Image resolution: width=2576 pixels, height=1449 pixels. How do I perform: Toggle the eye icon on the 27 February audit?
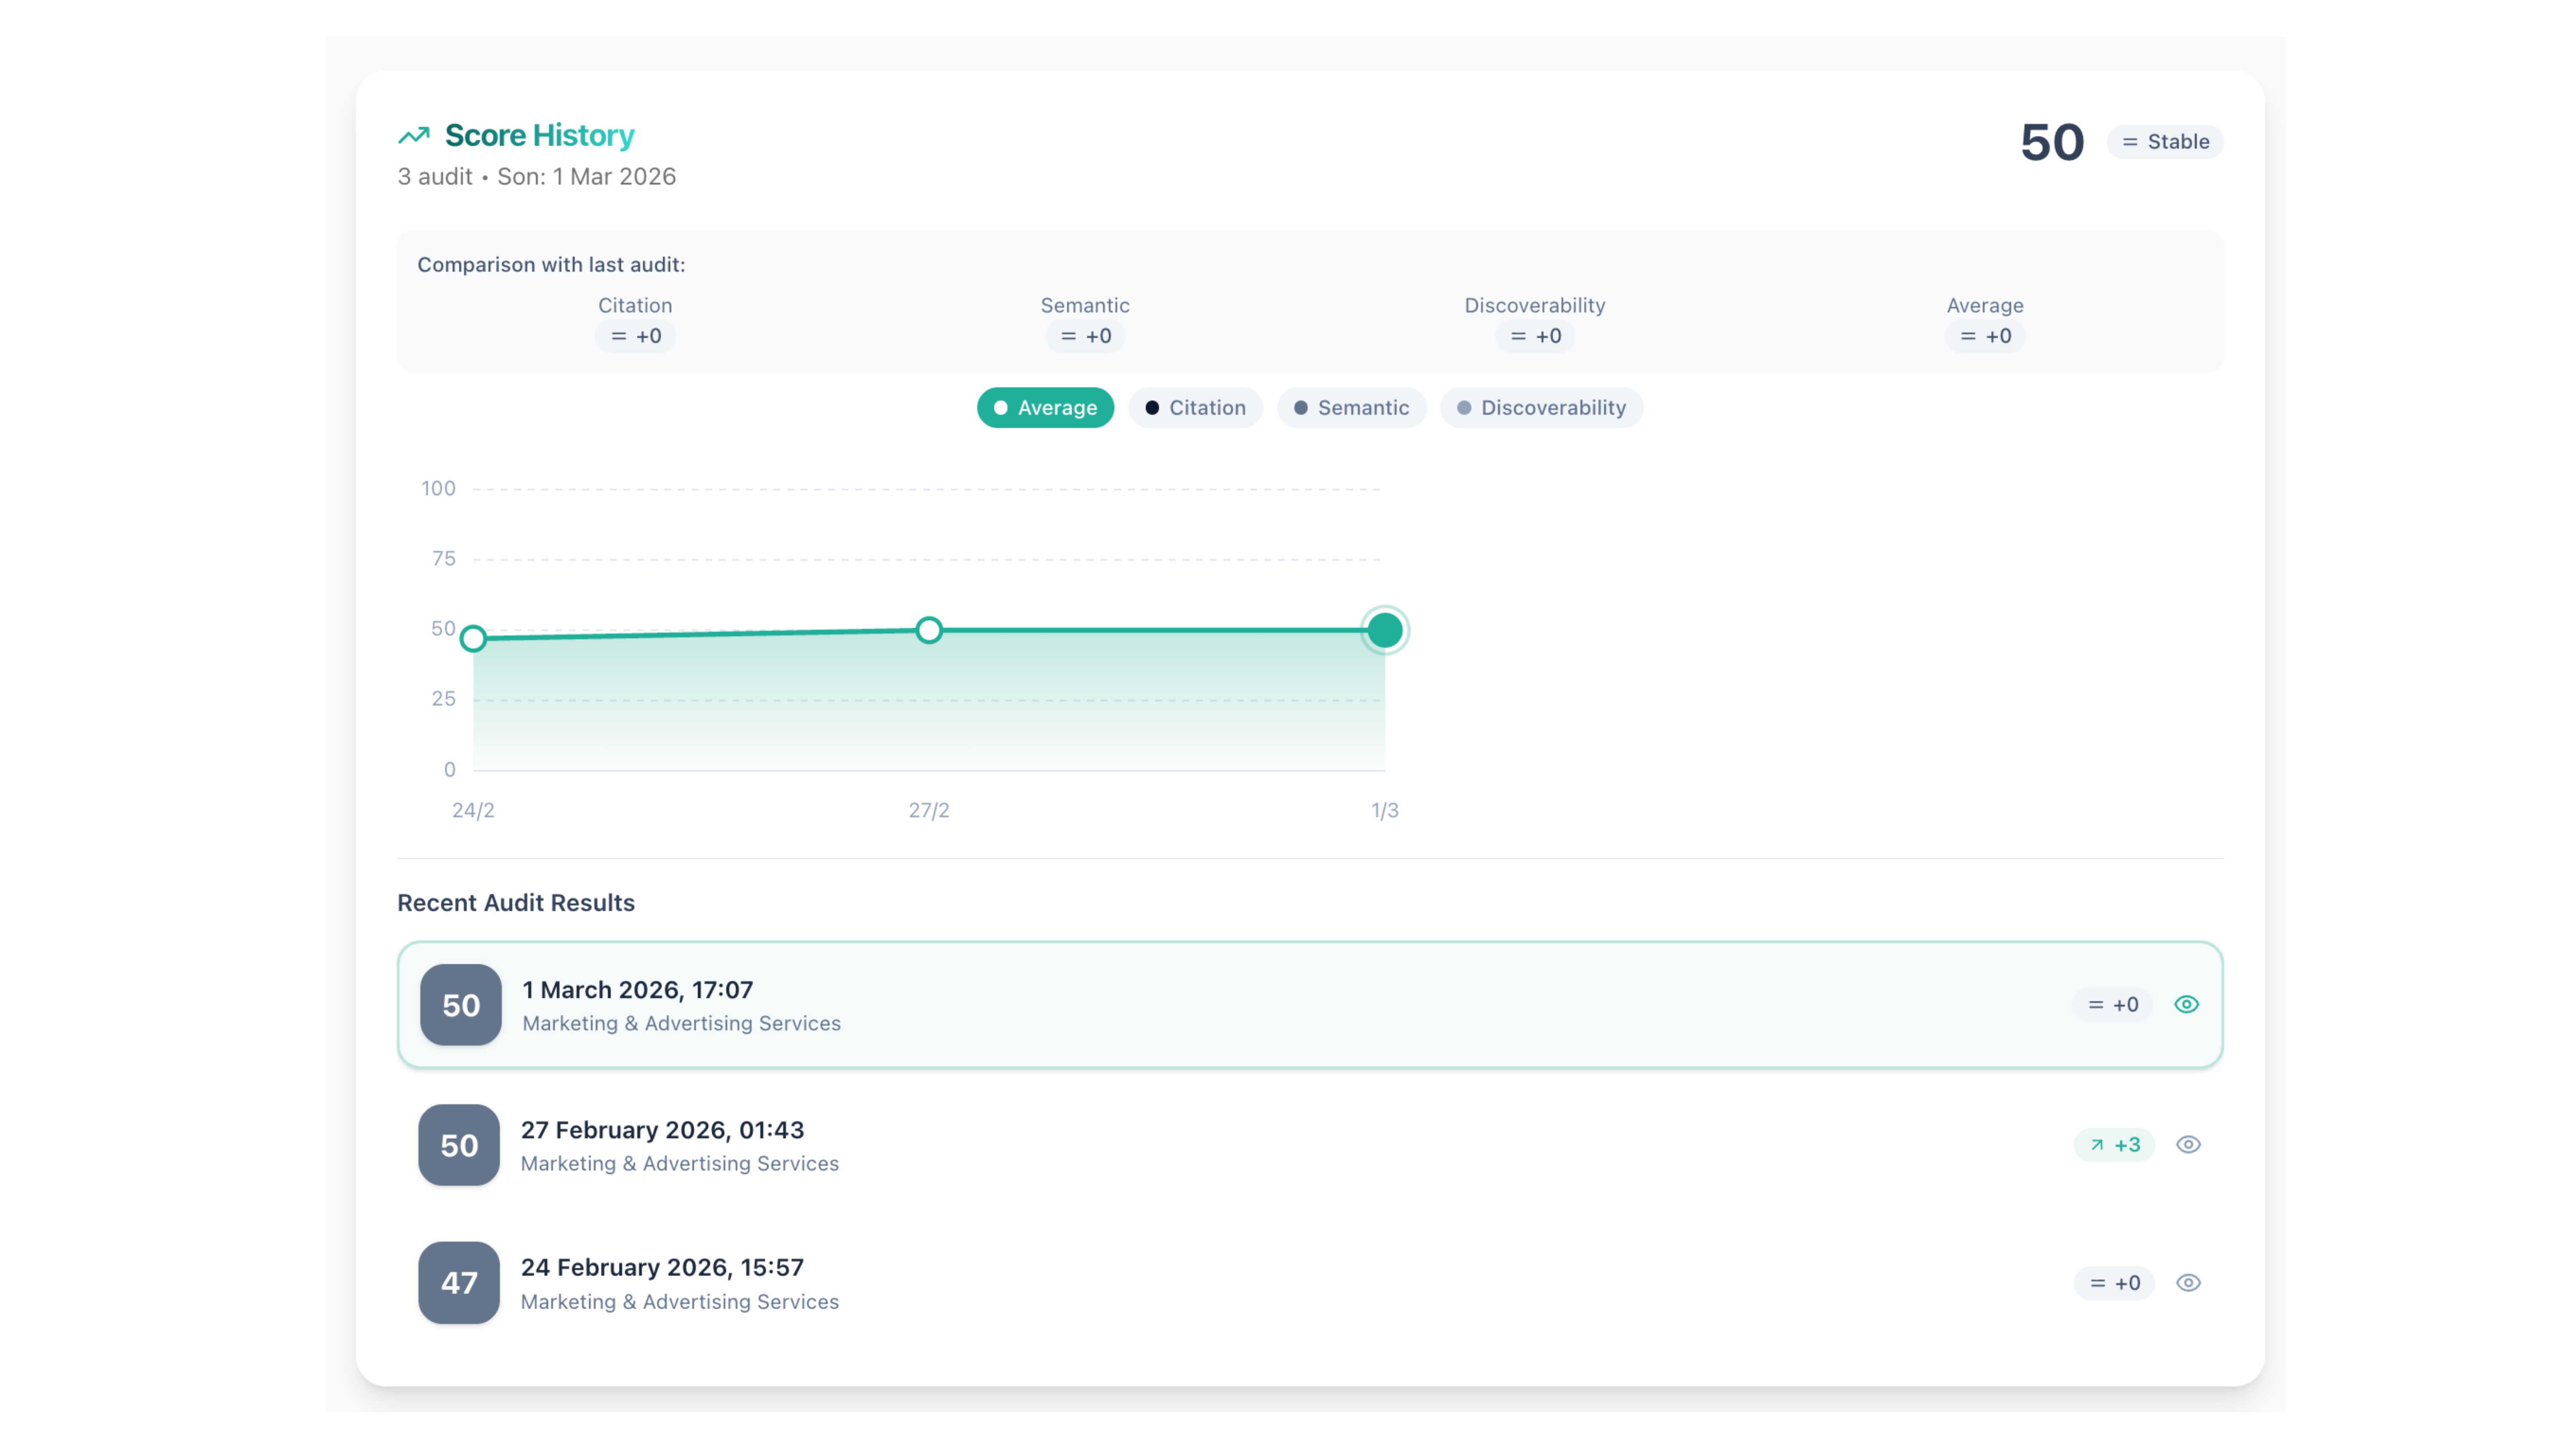[x=2189, y=1145]
